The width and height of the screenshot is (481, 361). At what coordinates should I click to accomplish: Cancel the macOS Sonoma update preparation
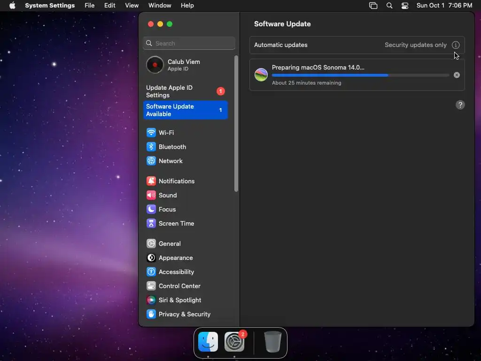click(457, 75)
